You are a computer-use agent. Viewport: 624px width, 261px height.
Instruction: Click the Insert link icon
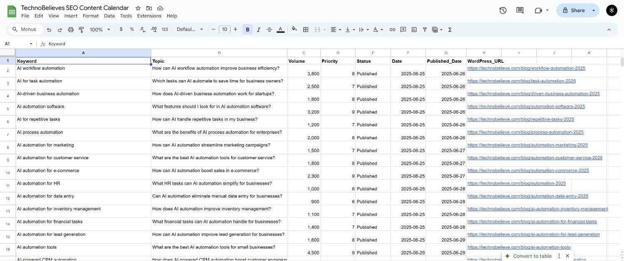point(392,30)
